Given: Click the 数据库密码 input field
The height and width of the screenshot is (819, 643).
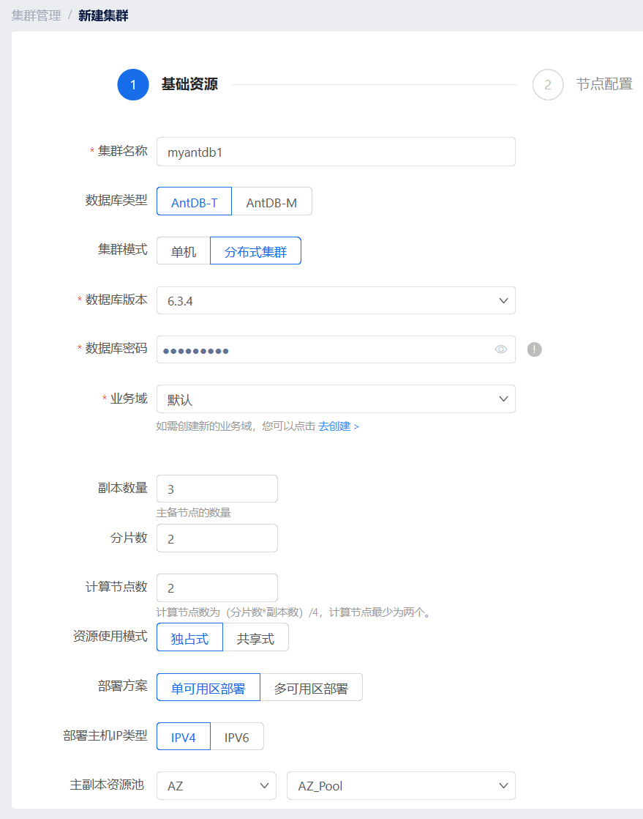Looking at the screenshot, I should point(336,349).
